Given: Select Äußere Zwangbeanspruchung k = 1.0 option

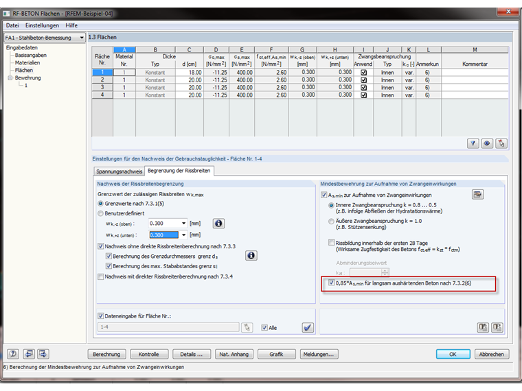Looking at the screenshot, I should 331,222.
